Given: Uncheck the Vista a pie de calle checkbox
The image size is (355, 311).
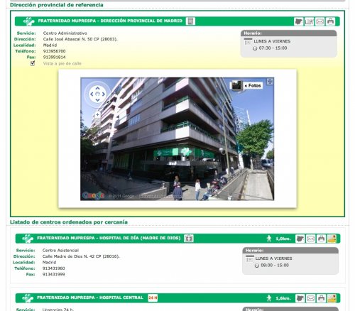Looking at the screenshot, I should 33,63.
